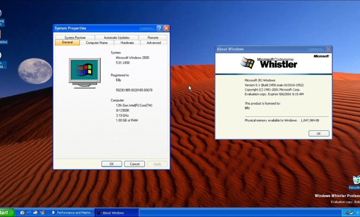360x217 pixels.
Task: Click the colorful flag icon in Quick Launch
Action: pyautogui.click(x=42, y=213)
